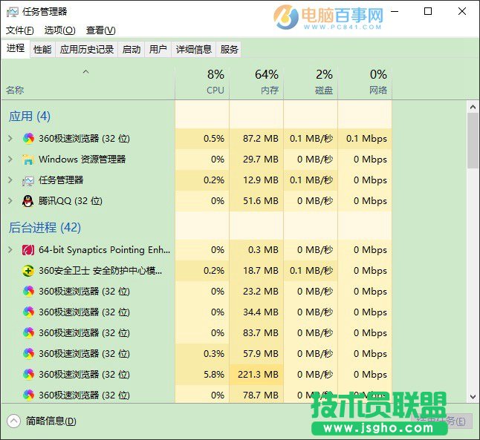The height and width of the screenshot is (440, 480).
Task: Click the Synaptics Pointing red icon
Action: pos(28,250)
